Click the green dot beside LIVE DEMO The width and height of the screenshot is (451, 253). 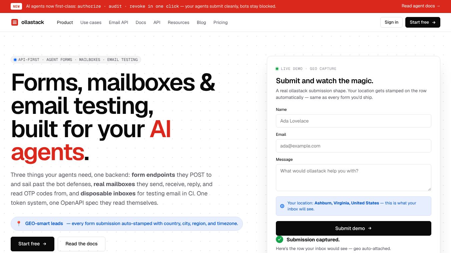coord(277,69)
